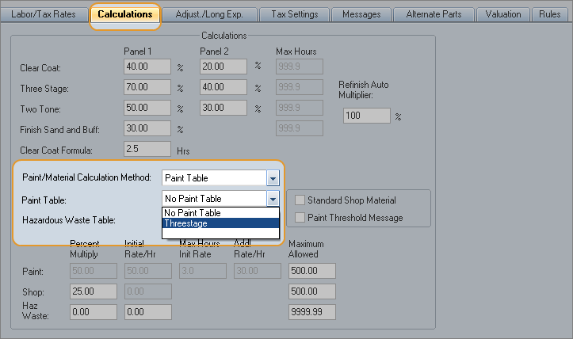The height and width of the screenshot is (339, 573).
Task: Enable the Standard Shop Material checkbox
Action: click(300, 200)
